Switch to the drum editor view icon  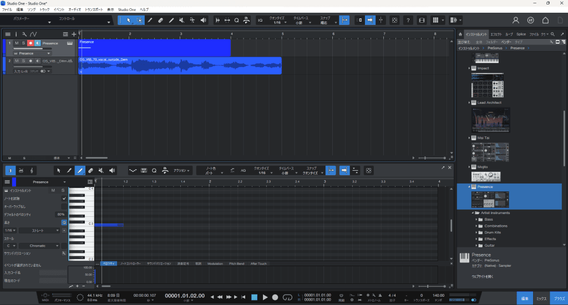coord(21,170)
